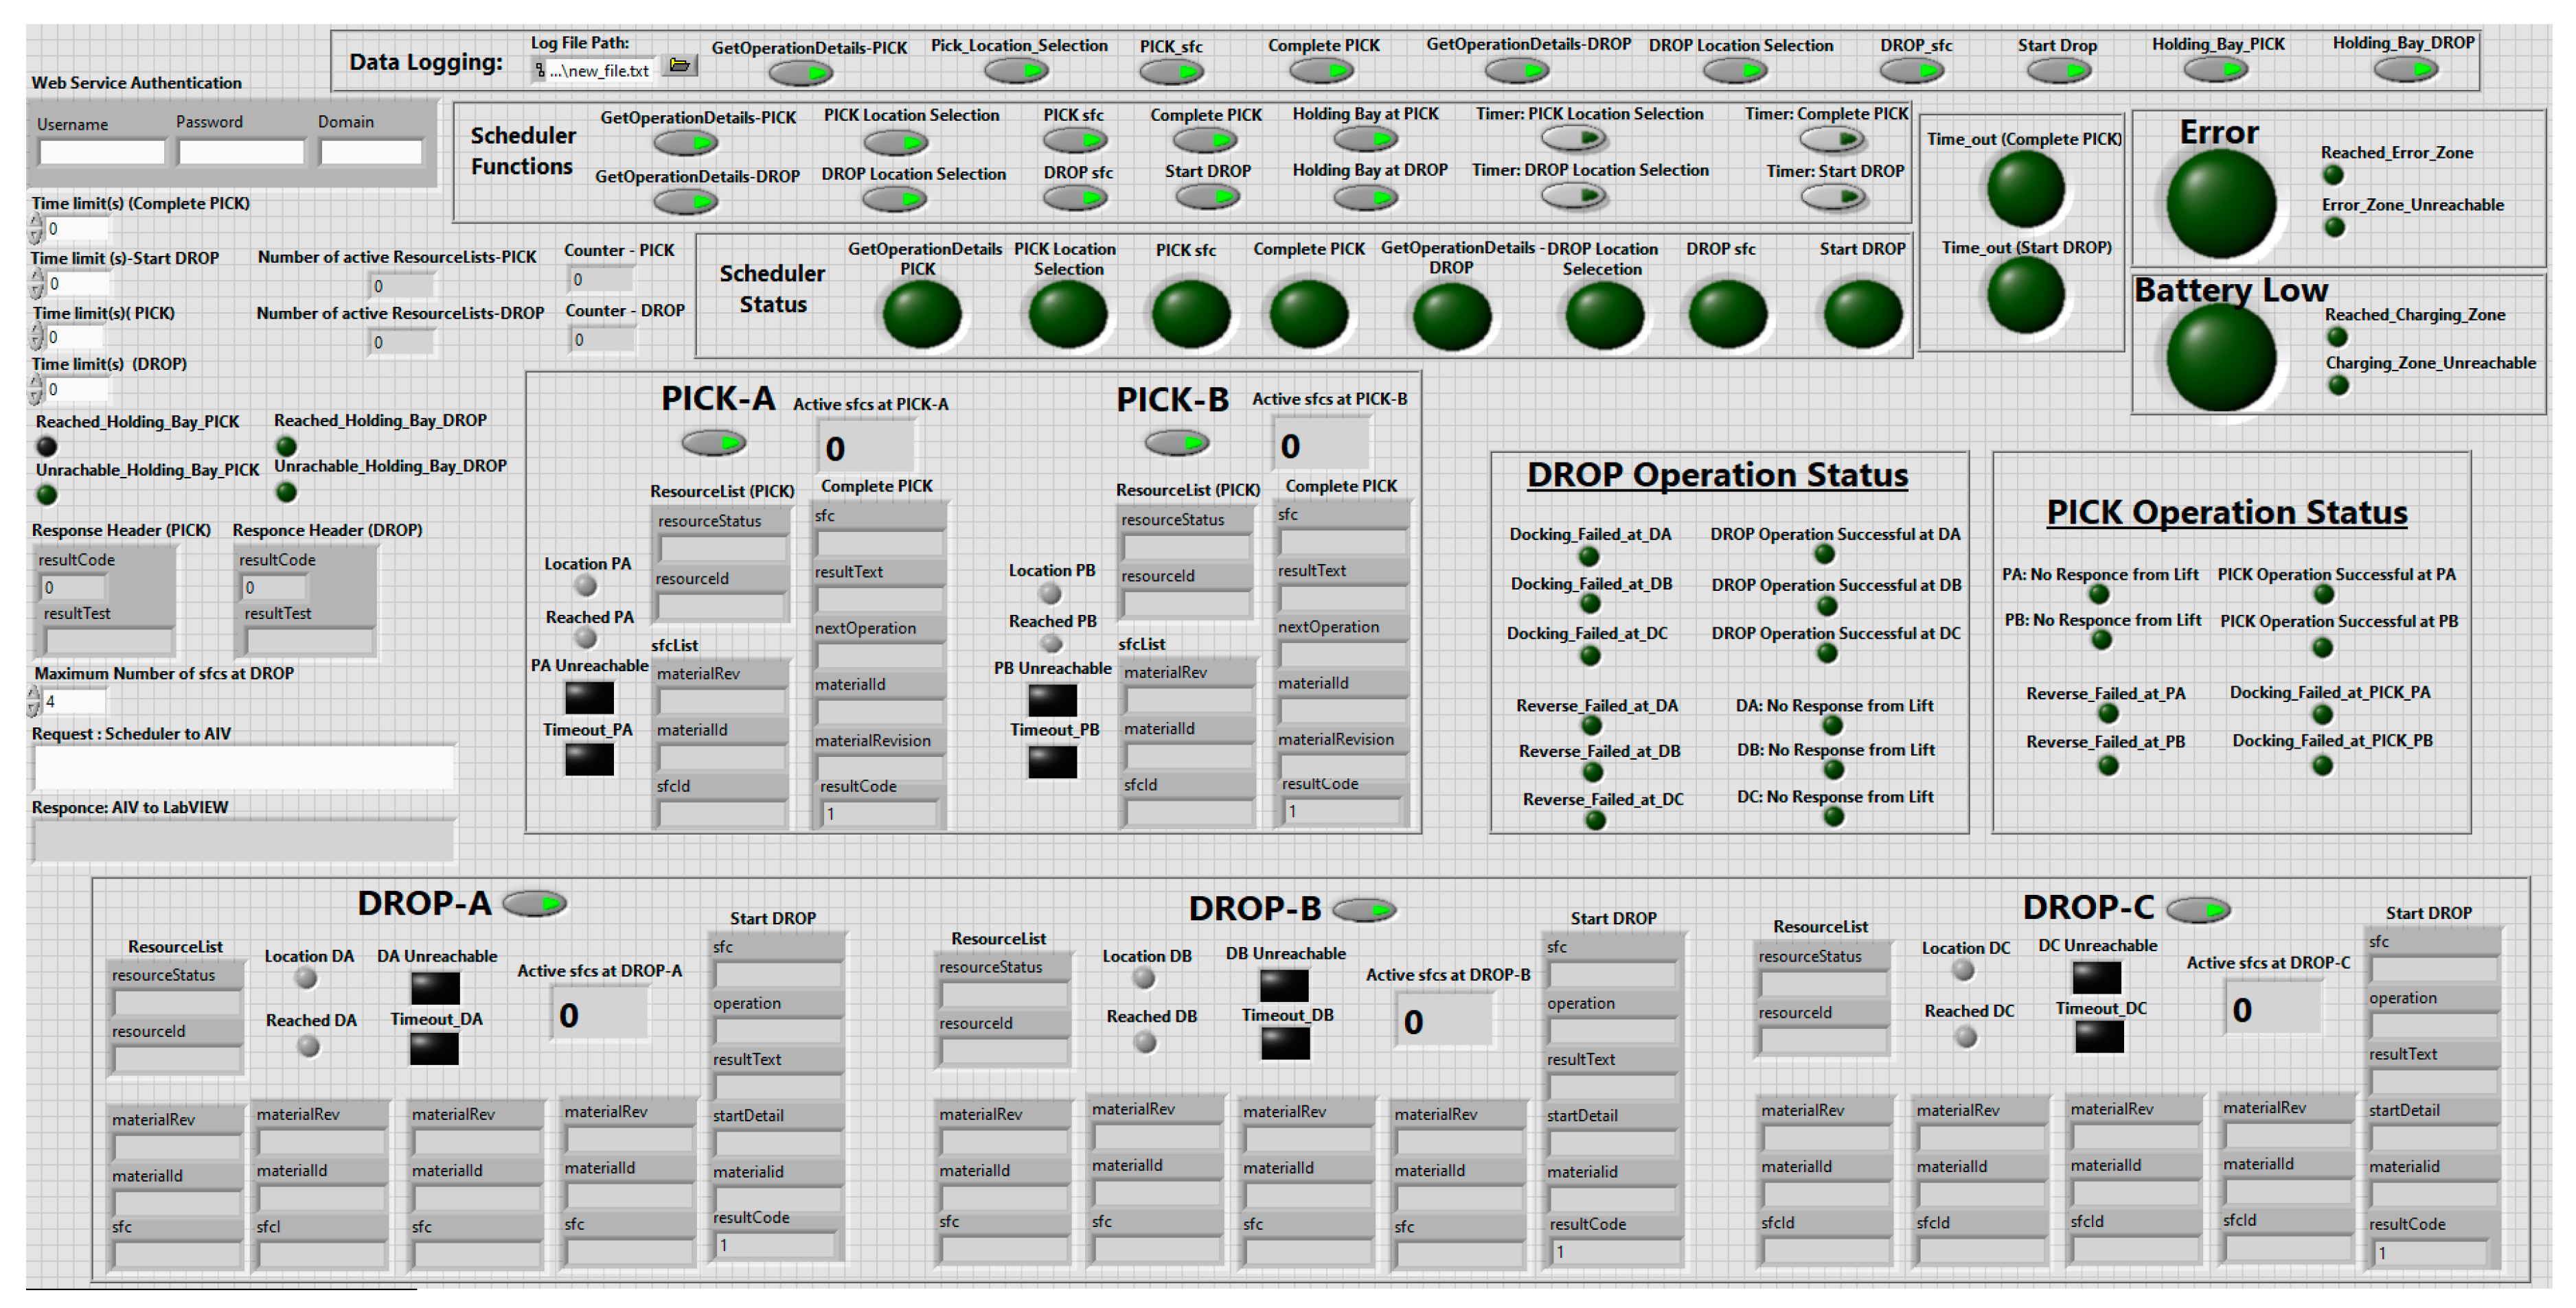Click the Request: Scheduler to AIV text box

[244, 767]
